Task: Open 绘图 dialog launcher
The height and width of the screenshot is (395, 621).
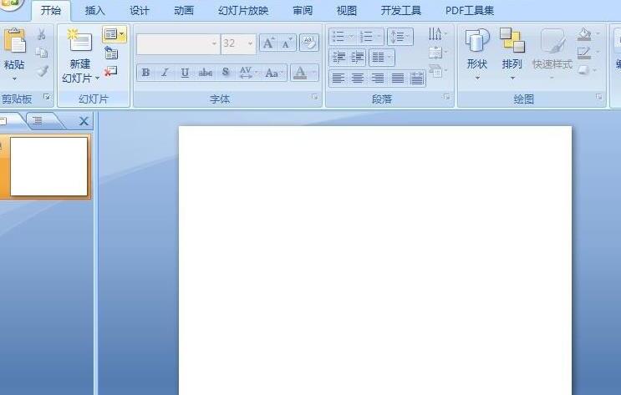Action: pos(598,97)
